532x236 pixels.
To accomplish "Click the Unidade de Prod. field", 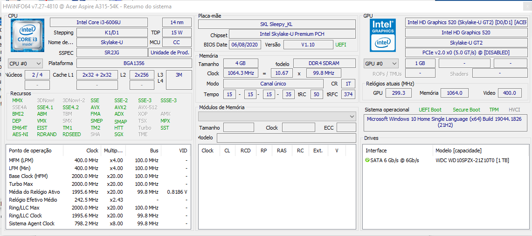I will pos(170,53).
